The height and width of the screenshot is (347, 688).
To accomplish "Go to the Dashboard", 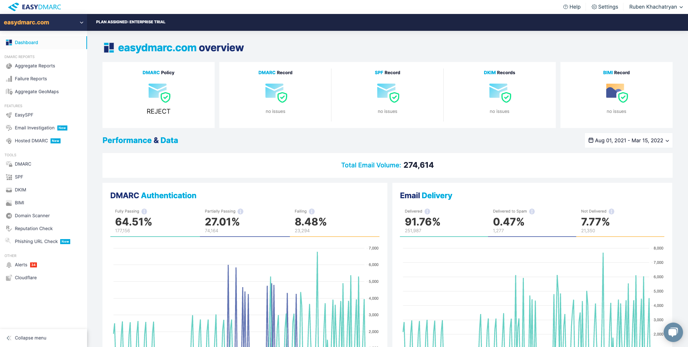I will tap(27, 42).
